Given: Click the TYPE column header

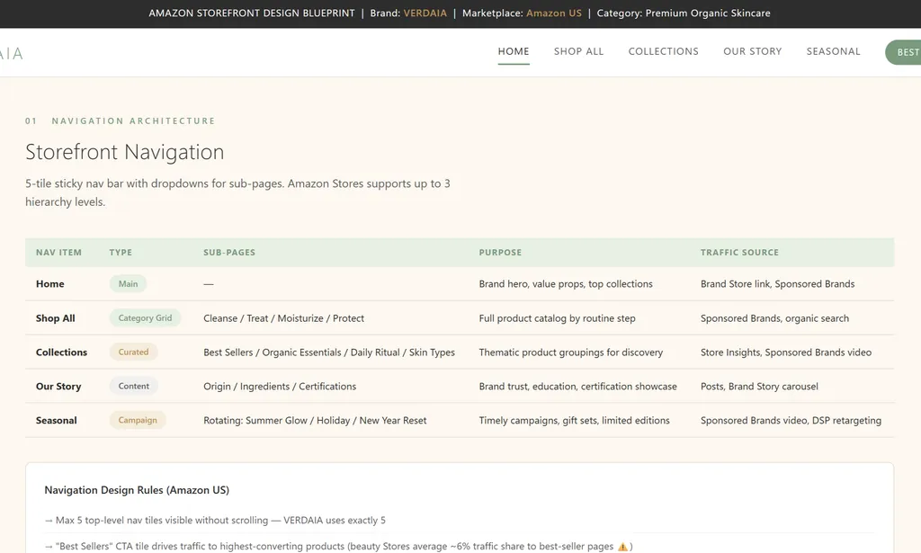Looking at the screenshot, I should 121,253.
